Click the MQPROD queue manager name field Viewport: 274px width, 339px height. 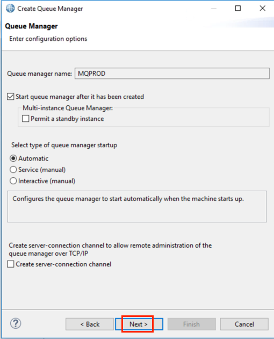click(x=172, y=74)
